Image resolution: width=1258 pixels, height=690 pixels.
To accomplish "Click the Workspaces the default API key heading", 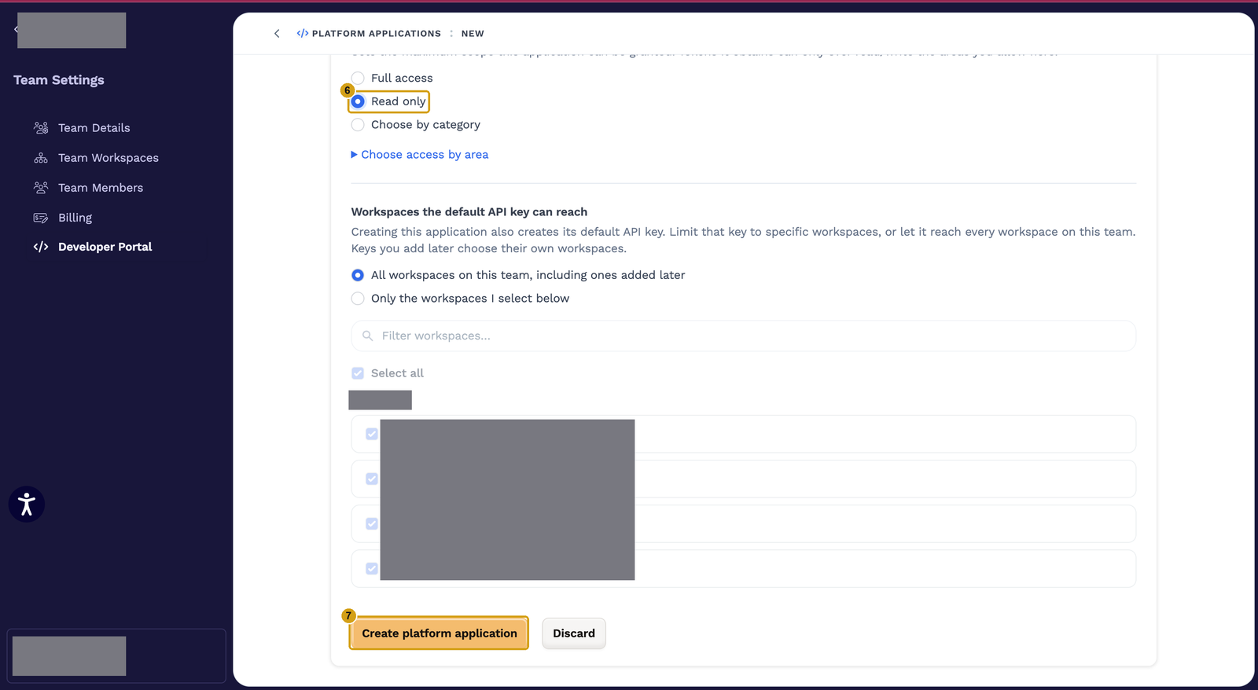I will coord(469,212).
